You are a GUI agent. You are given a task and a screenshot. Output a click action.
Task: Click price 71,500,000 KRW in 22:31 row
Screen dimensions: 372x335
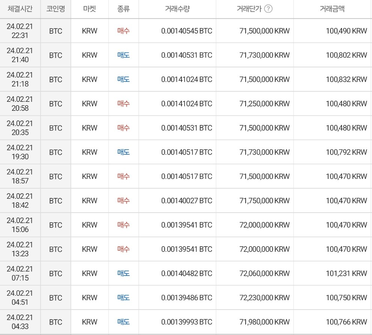(264, 31)
